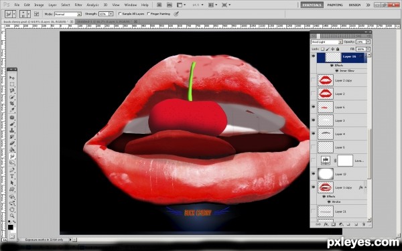The width and height of the screenshot is (402, 251).
Task: Show Layer 2 copy visibility box
Action: (314, 80)
